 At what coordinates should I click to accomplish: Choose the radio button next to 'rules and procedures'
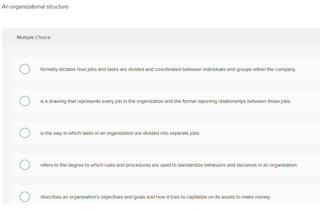[x=25, y=165]
